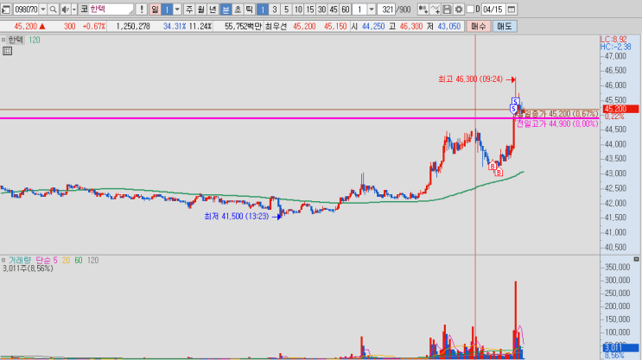Click the volume panel corner collapse icon

(636, 259)
